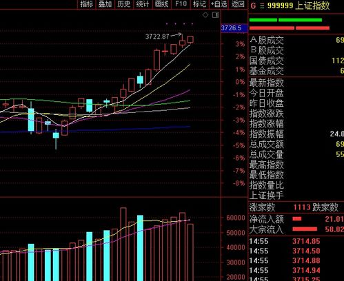Click the 标记 mark button

pos(200,4)
